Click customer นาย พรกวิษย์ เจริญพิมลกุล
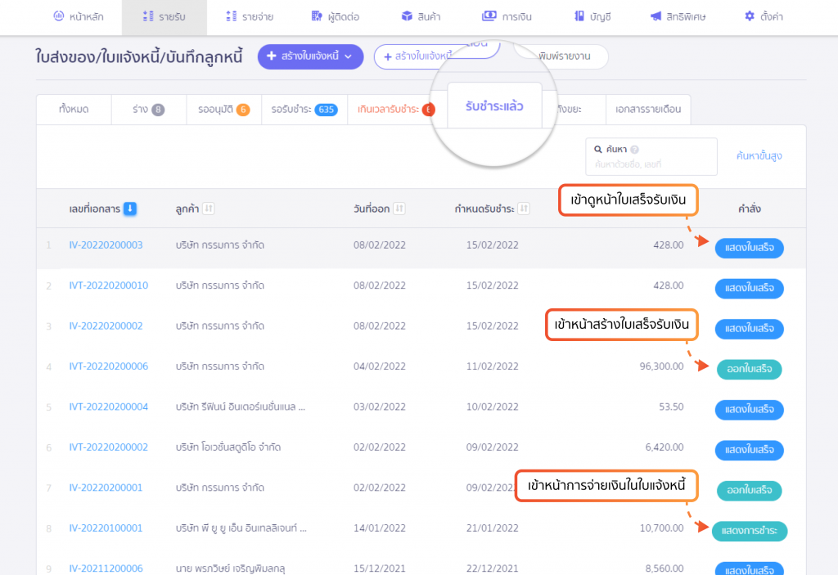Screen dimensions: 838x575 click(230, 568)
